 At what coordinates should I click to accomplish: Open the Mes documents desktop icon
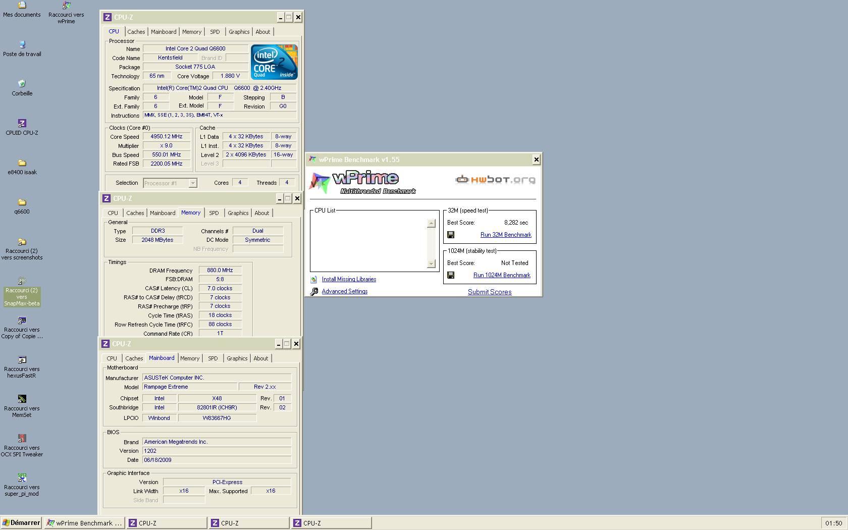click(22, 6)
